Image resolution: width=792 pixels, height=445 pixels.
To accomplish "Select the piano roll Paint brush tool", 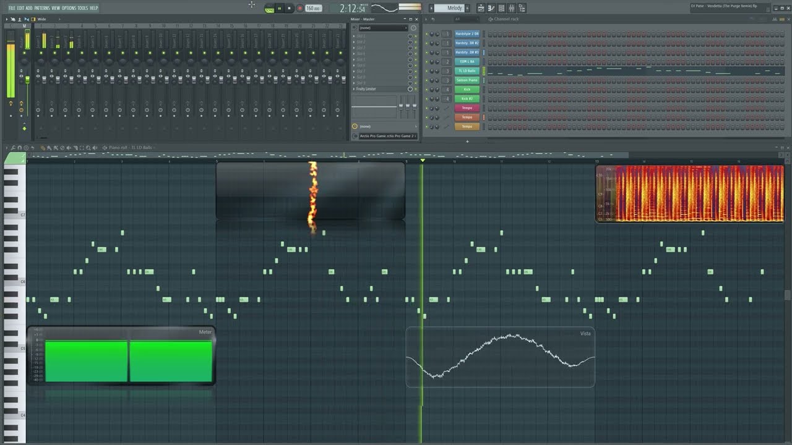I will (49, 148).
